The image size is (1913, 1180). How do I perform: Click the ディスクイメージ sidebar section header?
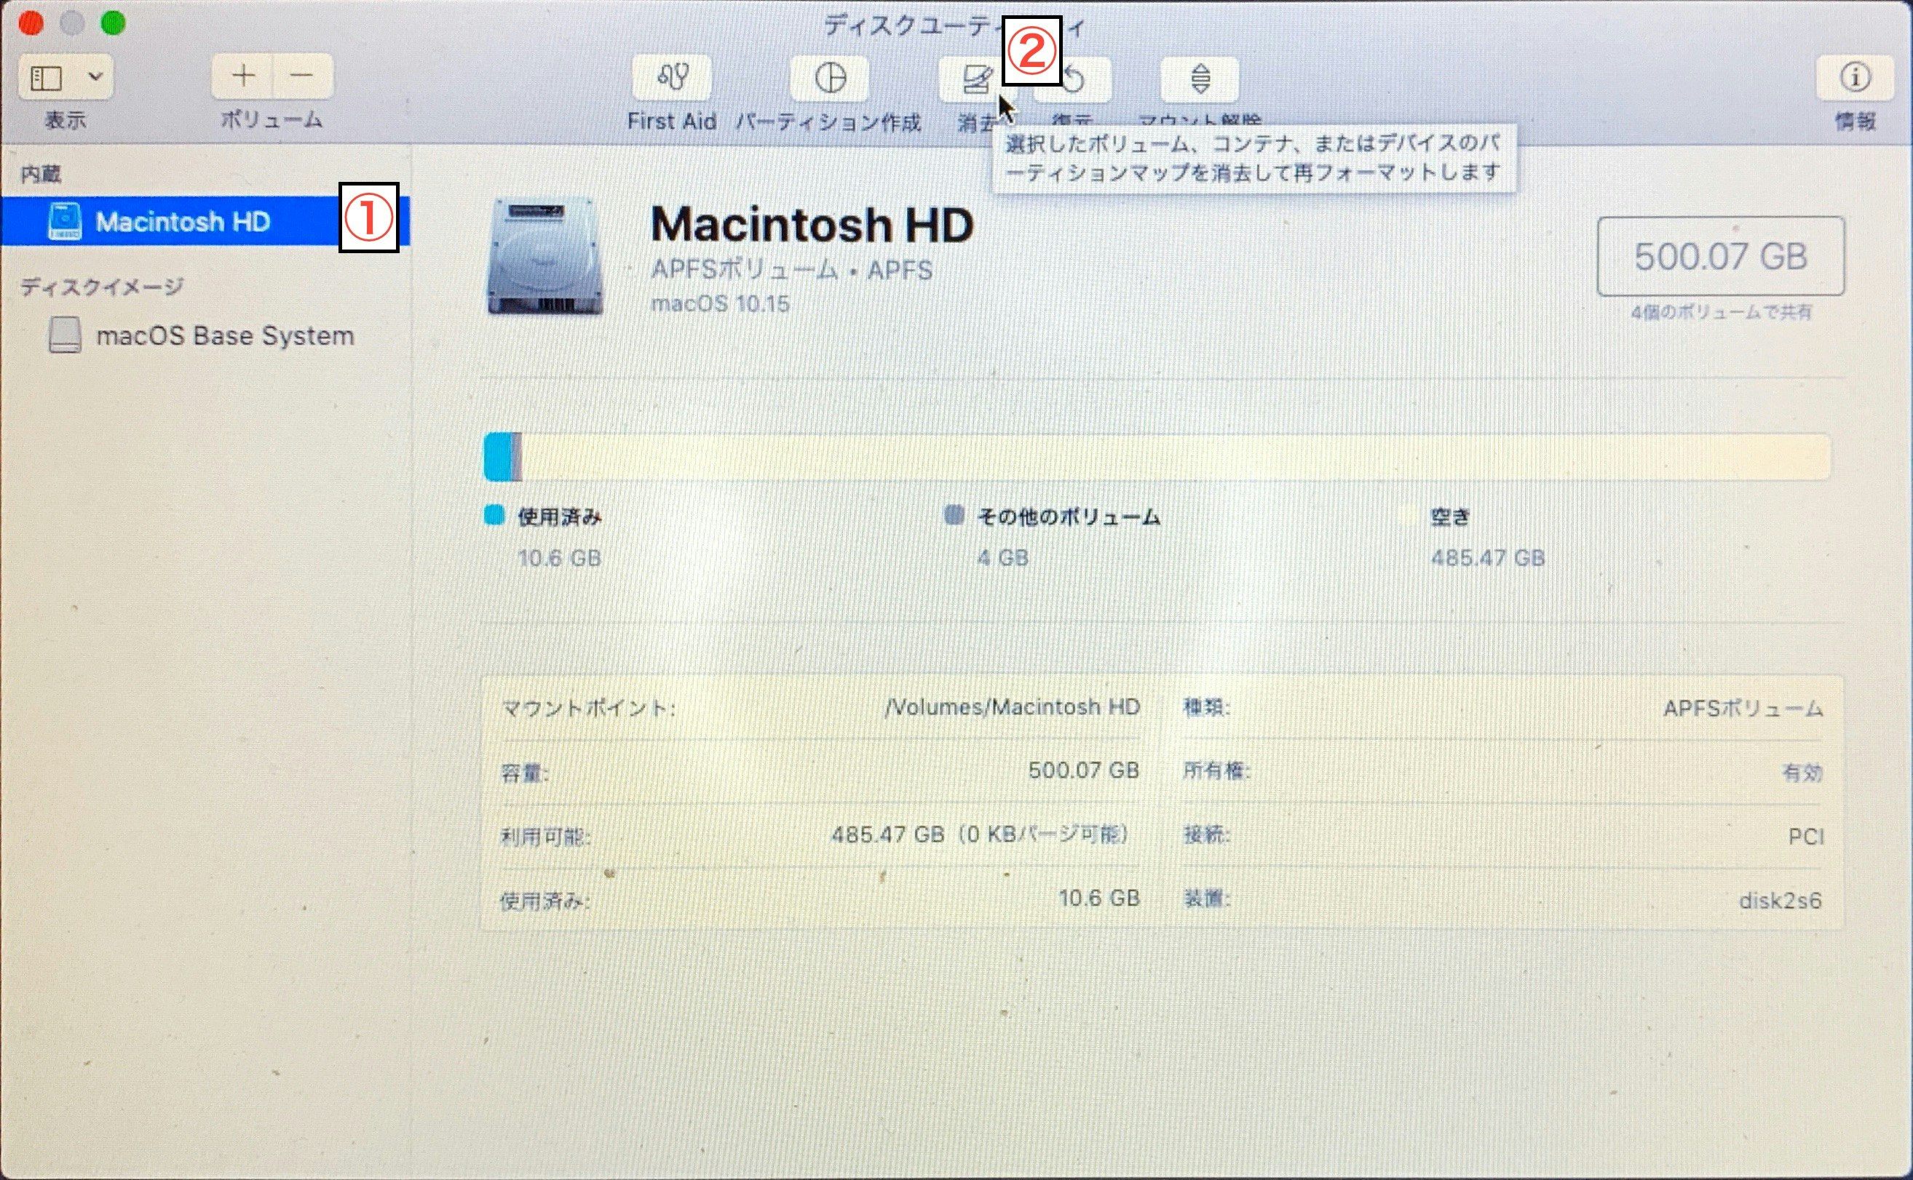(103, 287)
